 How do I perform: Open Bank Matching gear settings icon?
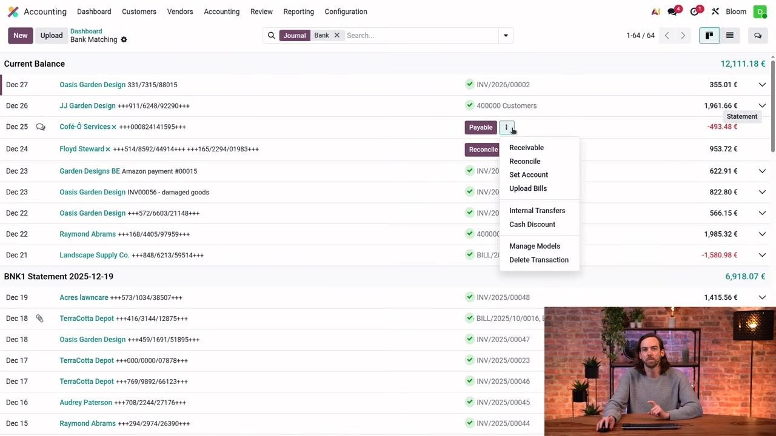pos(124,40)
